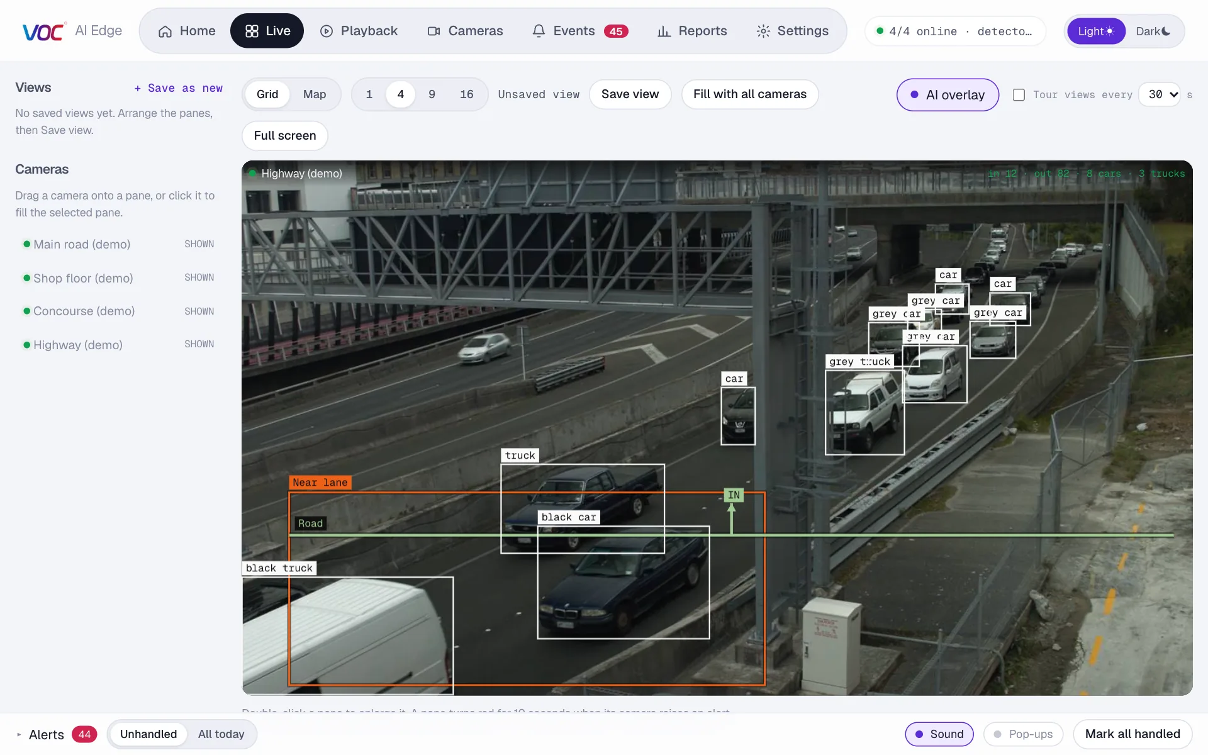Click the Near lane zone label
This screenshot has width=1208, height=755.
[x=320, y=483]
